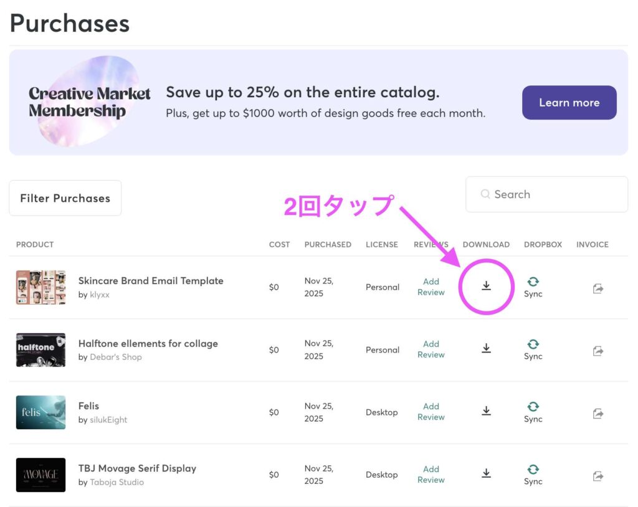Open the Halftone ellements product thumbnail

point(40,349)
